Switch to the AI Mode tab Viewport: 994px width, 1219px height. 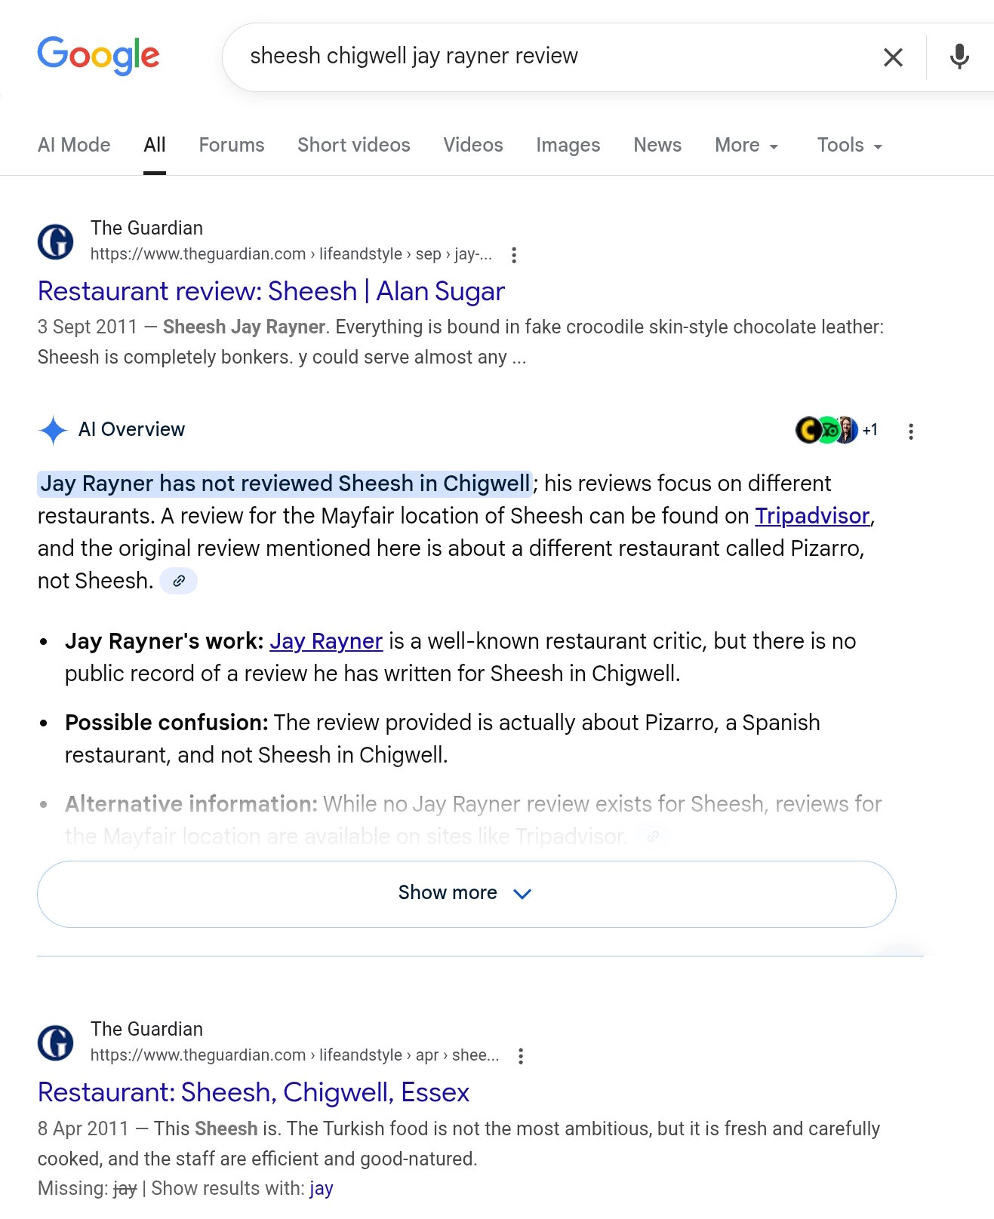pyautogui.click(x=74, y=146)
